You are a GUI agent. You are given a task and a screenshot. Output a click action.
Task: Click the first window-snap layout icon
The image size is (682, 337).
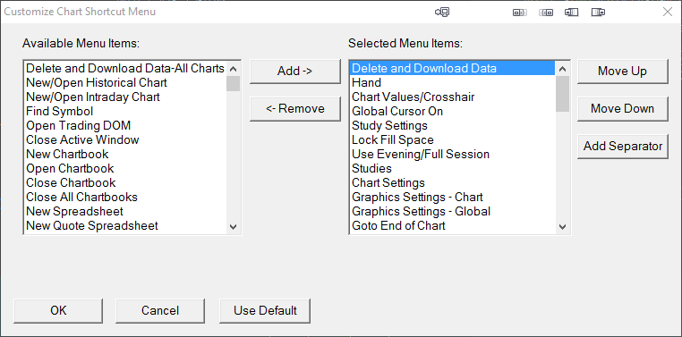coord(520,13)
